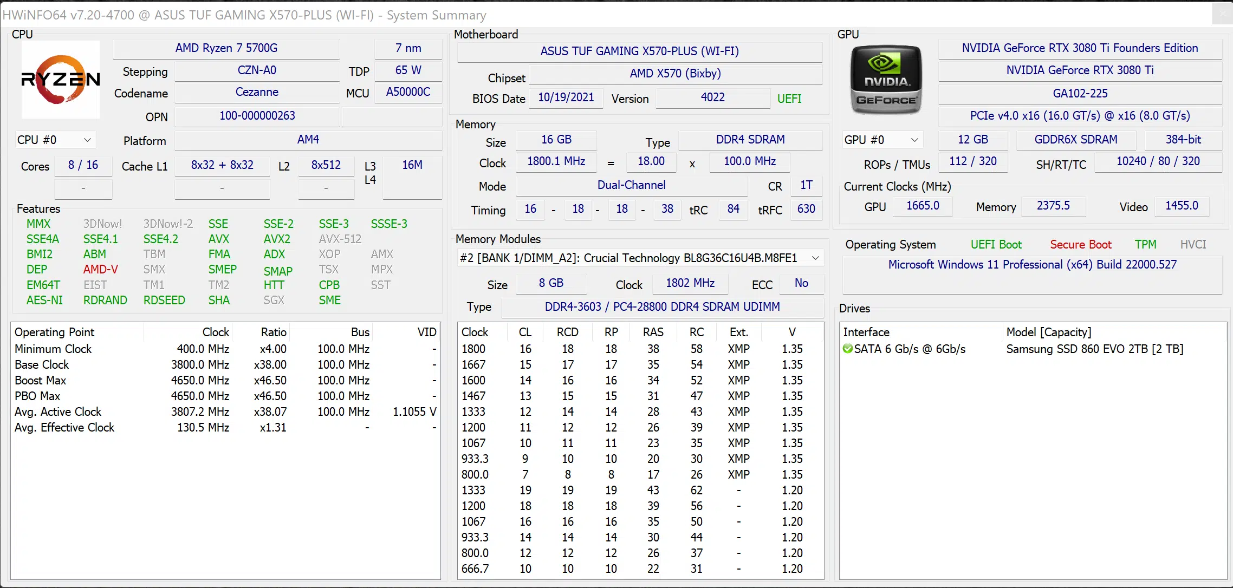Click the Secure Boot status label
The width and height of the screenshot is (1233, 588).
click(x=1081, y=244)
